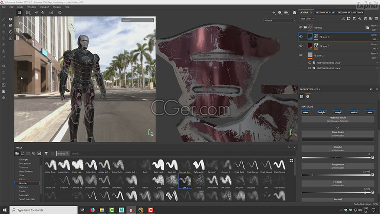Open blend mode dropdown for redMetal folder

(374, 26)
